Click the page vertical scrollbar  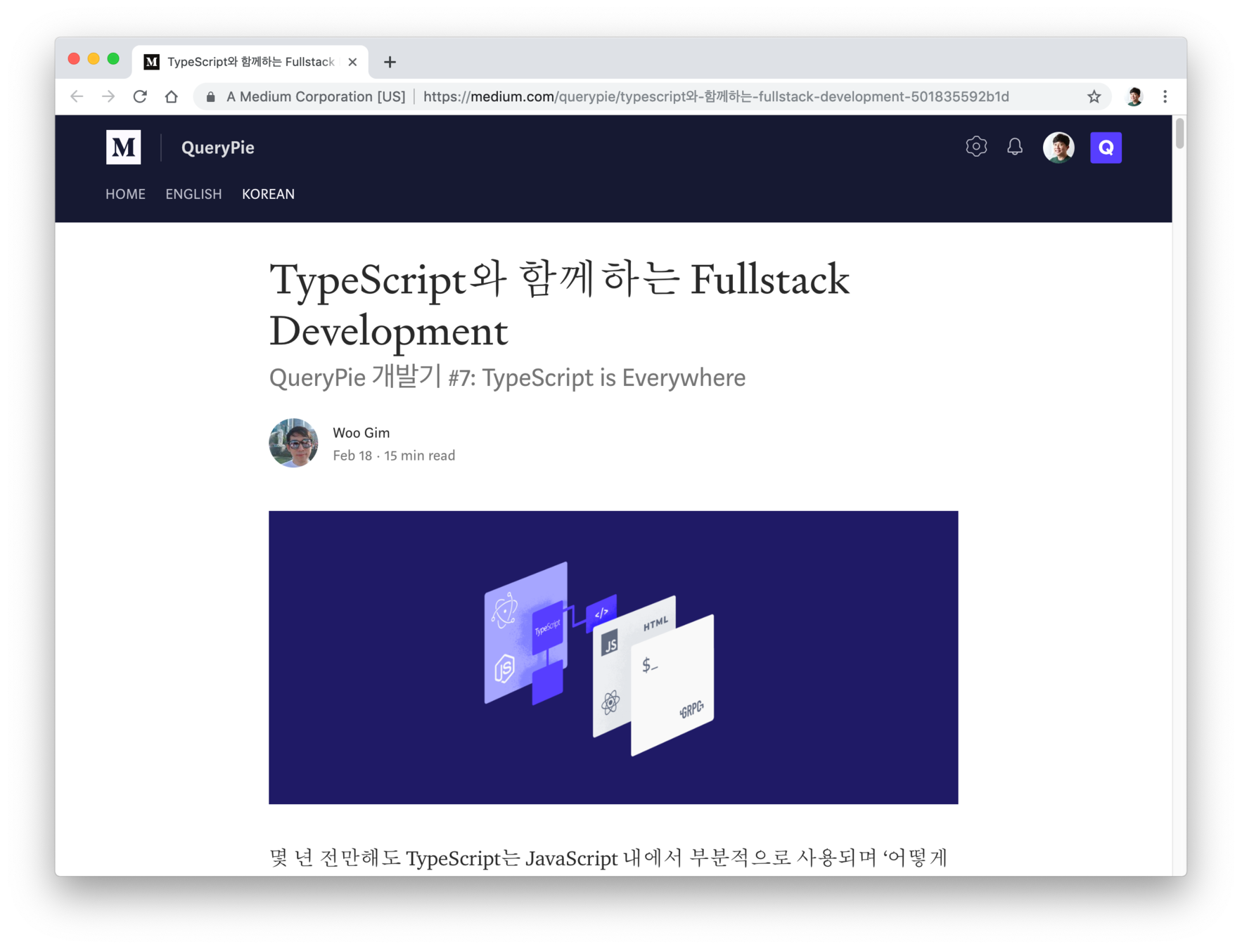(1179, 134)
